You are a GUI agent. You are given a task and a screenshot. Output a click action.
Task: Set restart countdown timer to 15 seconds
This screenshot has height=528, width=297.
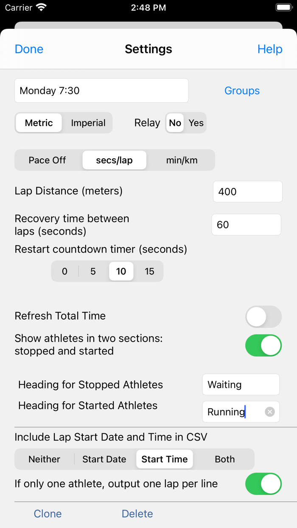tap(149, 271)
